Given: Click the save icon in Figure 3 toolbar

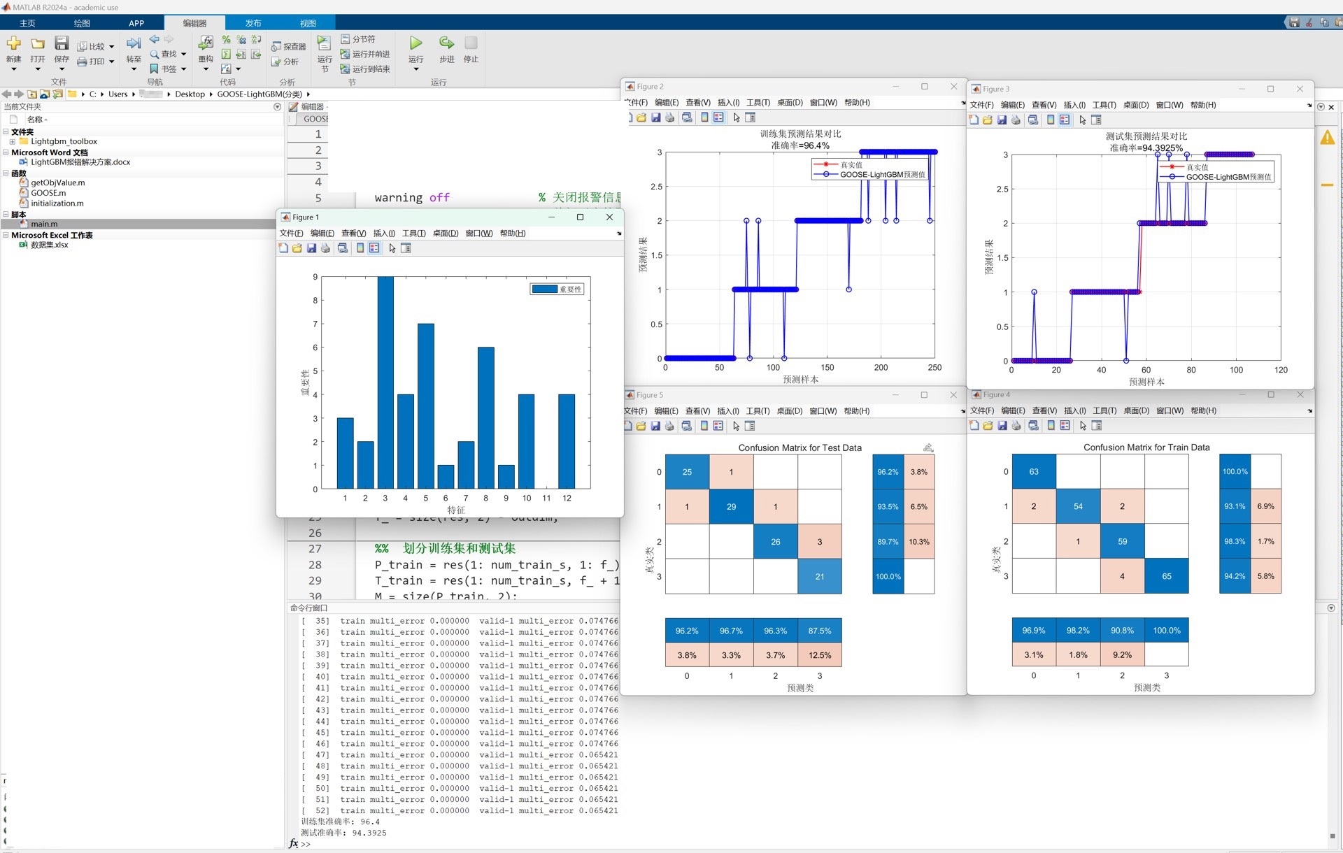Looking at the screenshot, I should [1002, 120].
